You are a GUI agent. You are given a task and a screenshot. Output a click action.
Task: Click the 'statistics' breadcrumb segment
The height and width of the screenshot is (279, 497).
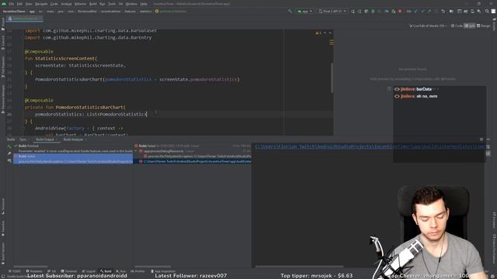(x=146, y=11)
